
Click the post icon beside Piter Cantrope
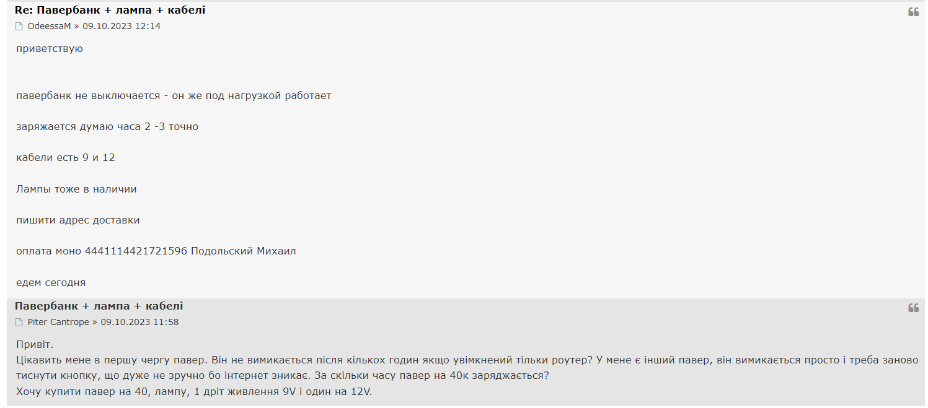(19, 323)
